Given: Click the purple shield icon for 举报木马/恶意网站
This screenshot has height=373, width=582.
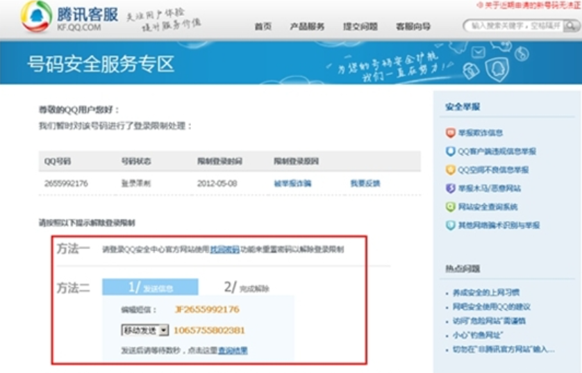Looking at the screenshot, I should coord(451,188).
